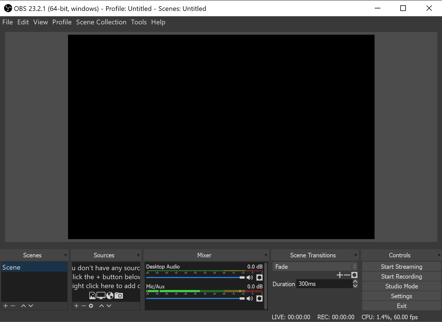The width and height of the screenshot is (442, 322).
Task: Open Desktop Audio mixer settings gear
Action: [x=259, y=277]
